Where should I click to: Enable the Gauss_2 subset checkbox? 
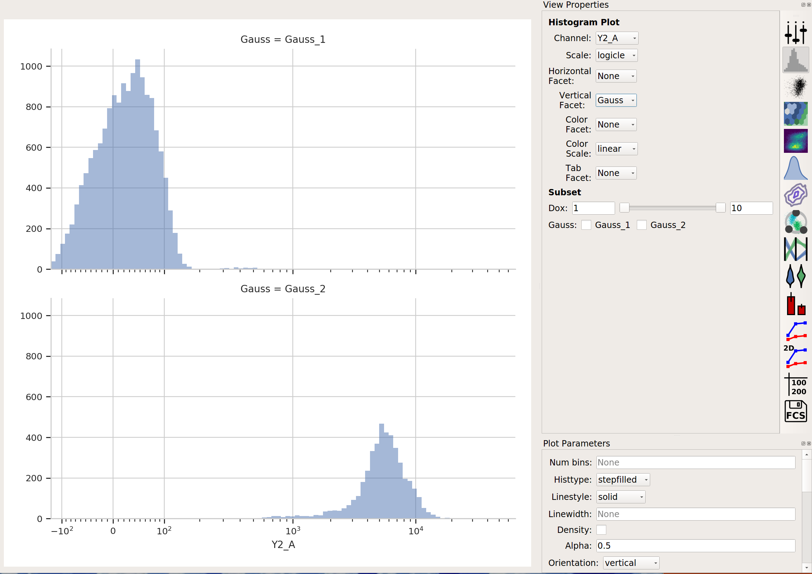[x=641, y=225]
